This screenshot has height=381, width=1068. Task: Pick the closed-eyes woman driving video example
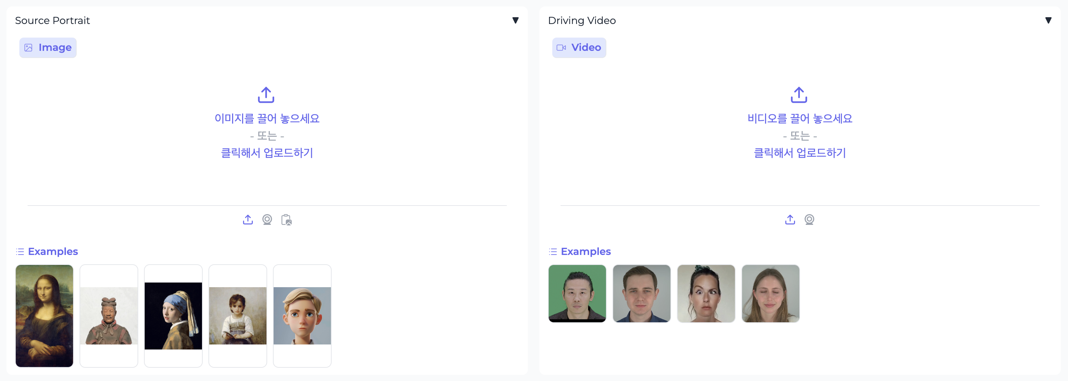(x=770, y=294)
